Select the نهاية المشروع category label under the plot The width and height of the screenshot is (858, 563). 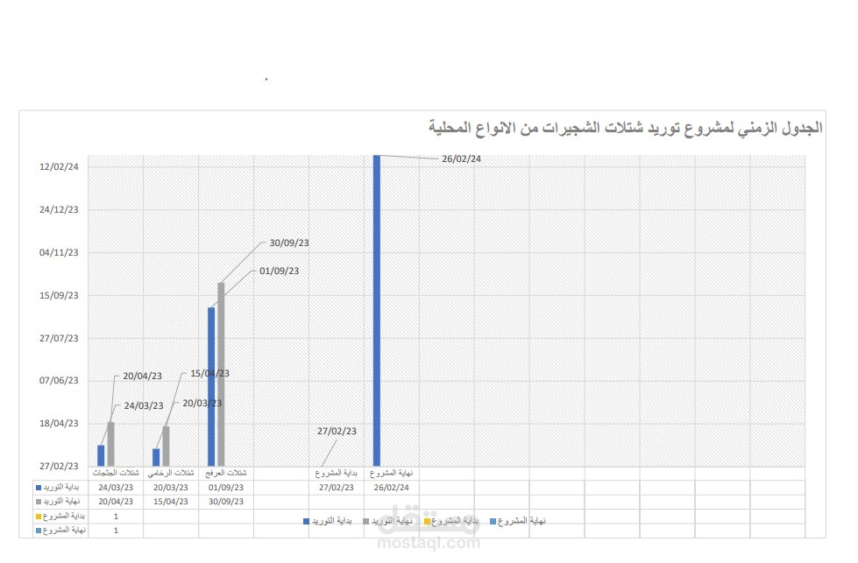click(x=391, y=474)
